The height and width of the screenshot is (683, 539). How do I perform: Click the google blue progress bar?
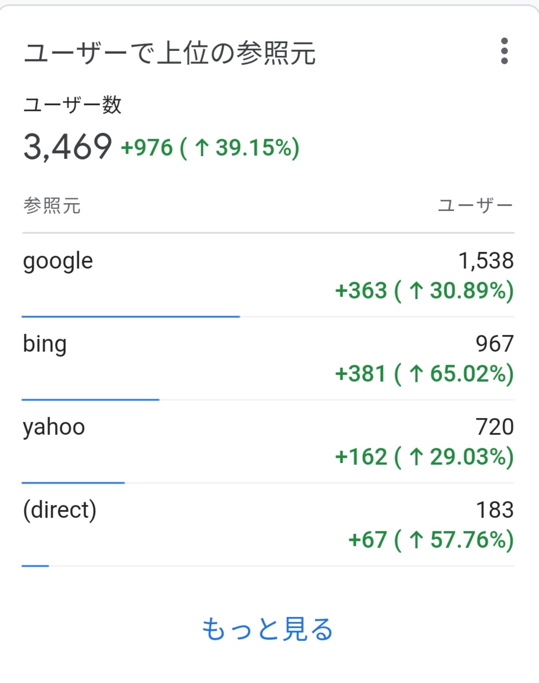[x=131, y=316]
